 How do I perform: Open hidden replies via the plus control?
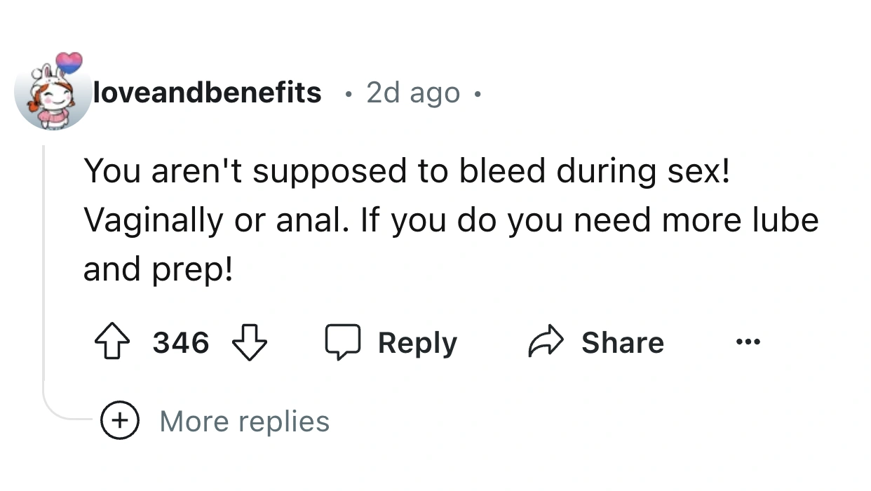pyautogui.click(x=120, y=421)
